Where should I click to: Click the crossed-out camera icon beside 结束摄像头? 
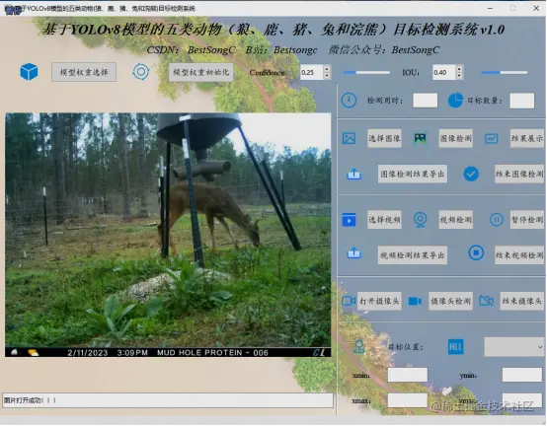(x=486, y=301)
